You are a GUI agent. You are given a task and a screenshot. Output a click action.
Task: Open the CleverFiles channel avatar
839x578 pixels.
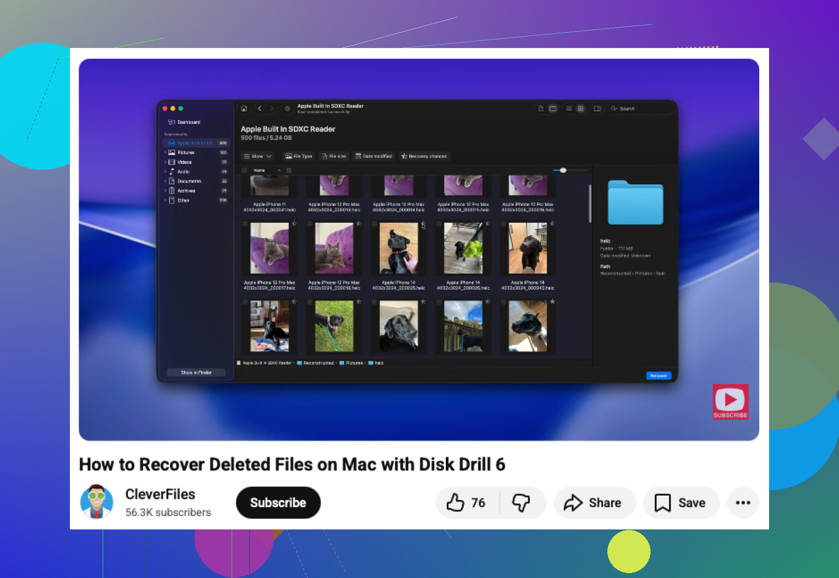pos(97,502)
